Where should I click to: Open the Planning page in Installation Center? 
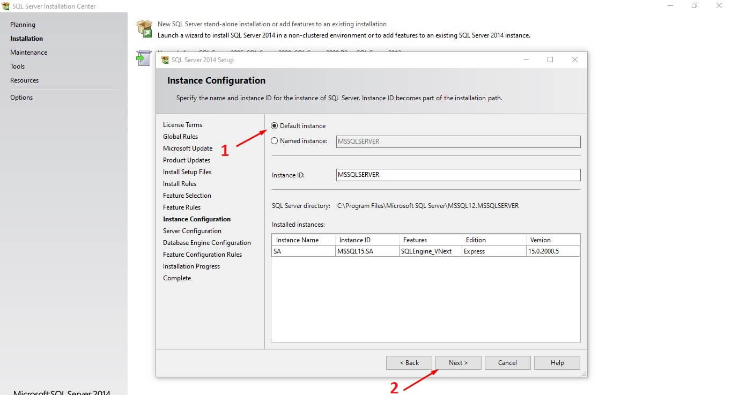coord(23,25)
